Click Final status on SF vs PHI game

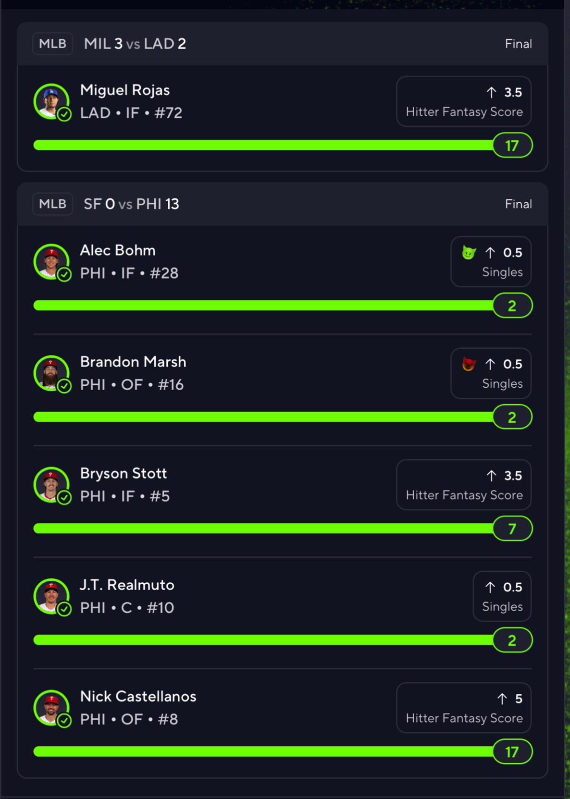[518, 204]
